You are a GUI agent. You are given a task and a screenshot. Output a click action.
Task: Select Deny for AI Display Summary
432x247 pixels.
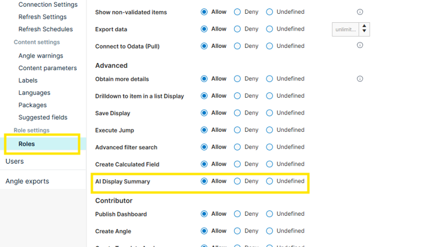click(x=237, y=181)
